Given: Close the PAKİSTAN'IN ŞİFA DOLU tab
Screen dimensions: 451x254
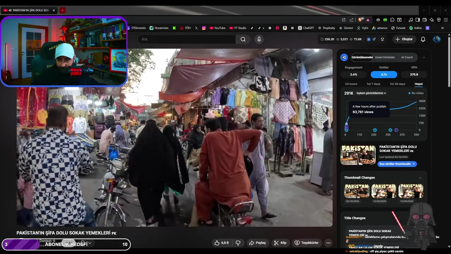Looking at the screenshot, I should click(x=54, y=10).
